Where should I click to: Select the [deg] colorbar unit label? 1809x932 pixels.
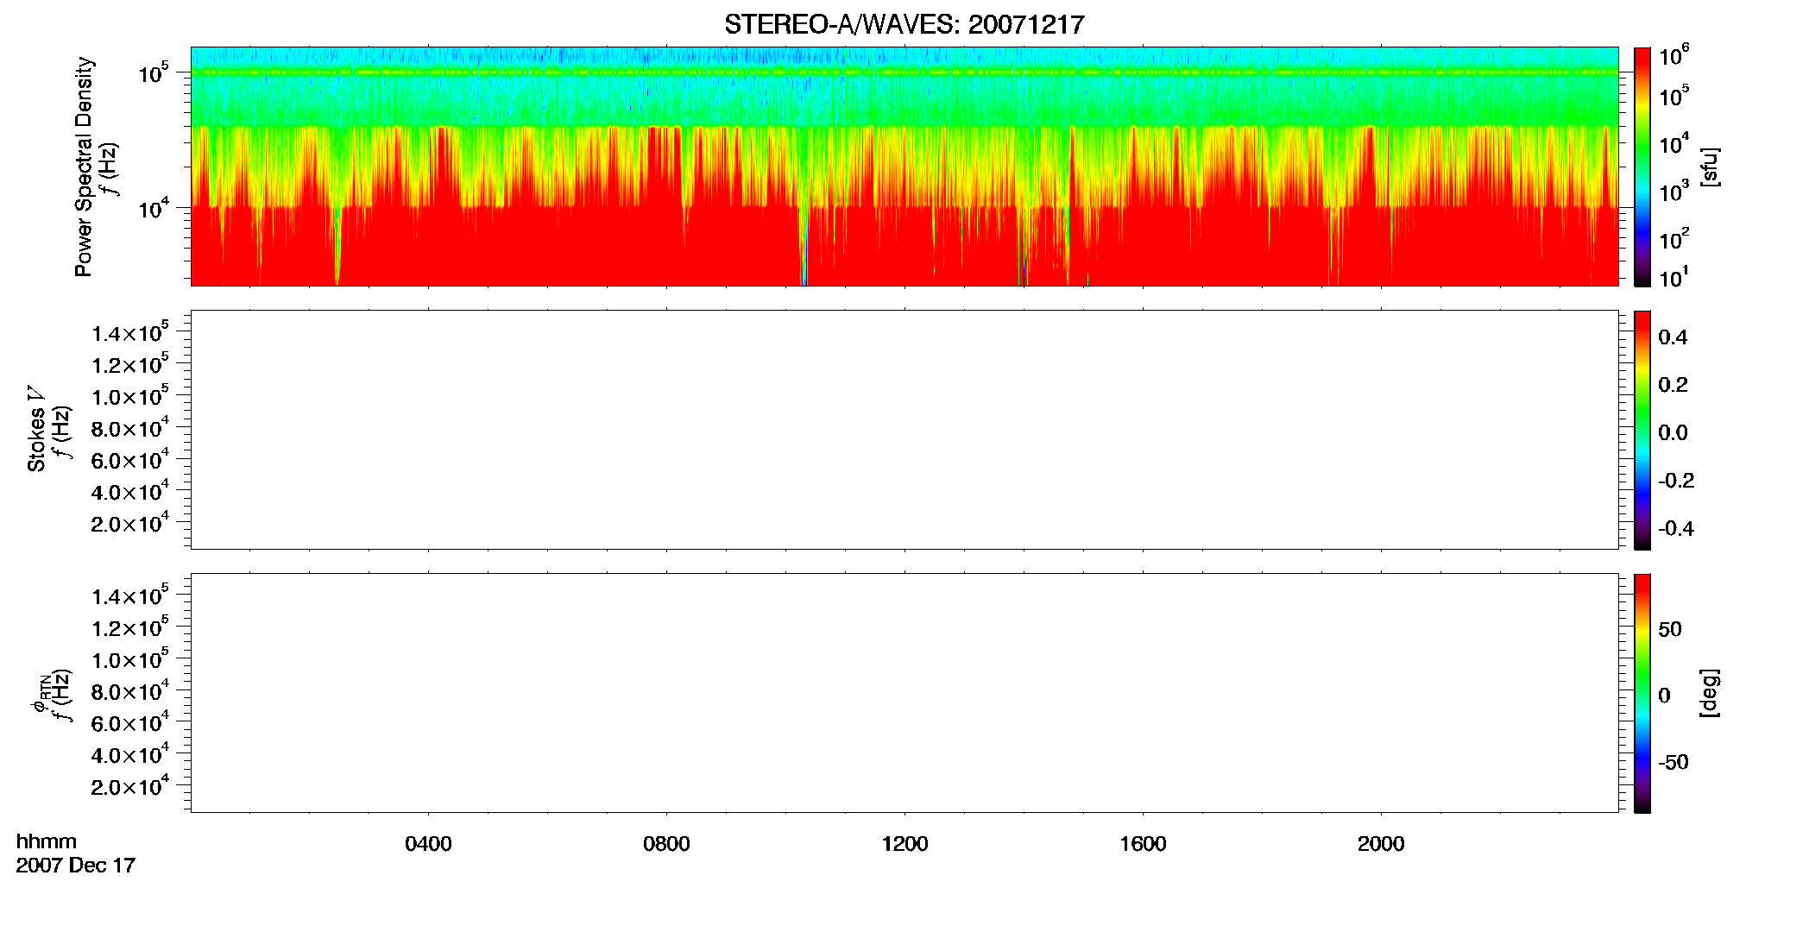point(1709,692)
